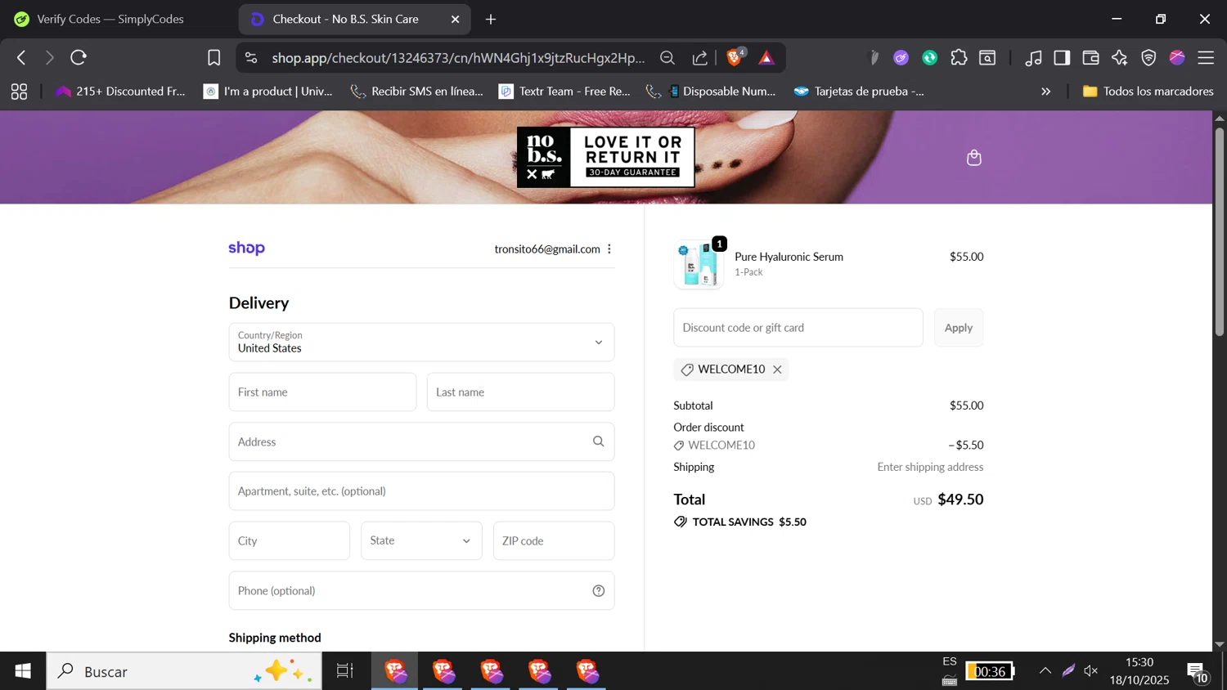
Task: Open the music note toolbar icon
Action: tap(1034, 57)
